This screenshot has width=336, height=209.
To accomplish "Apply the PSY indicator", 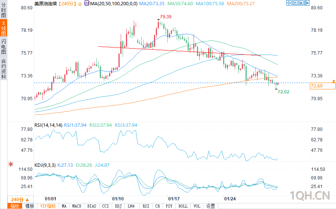I will 169,206.
